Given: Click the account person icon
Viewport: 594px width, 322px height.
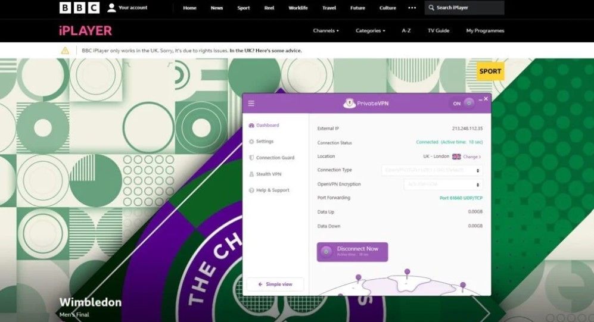Looking at the screenshot, I should 111,8.
